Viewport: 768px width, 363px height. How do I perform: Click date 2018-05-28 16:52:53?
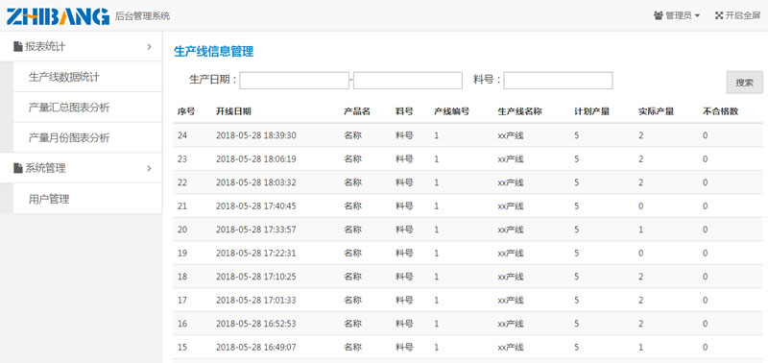[255, 324]
